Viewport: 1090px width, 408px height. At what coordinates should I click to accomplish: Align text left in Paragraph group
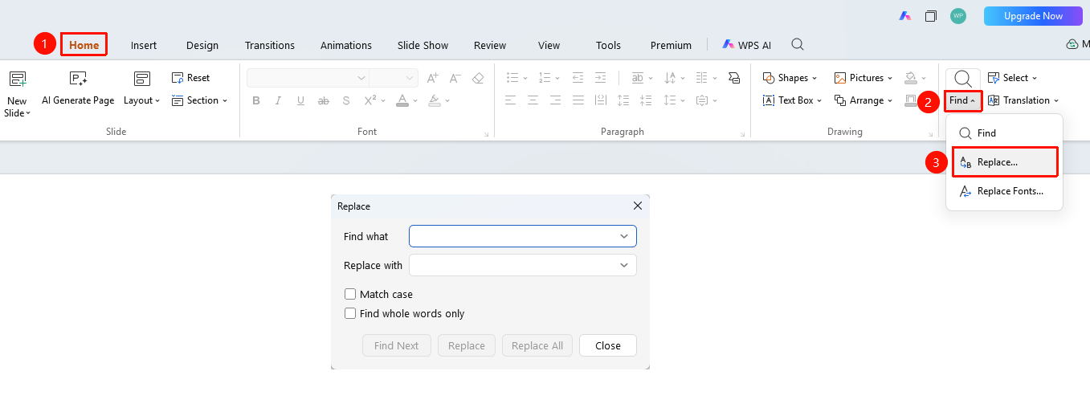510,100
